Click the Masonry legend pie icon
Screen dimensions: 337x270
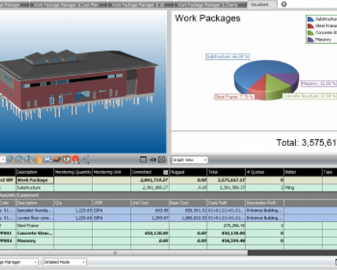(311, 40)
